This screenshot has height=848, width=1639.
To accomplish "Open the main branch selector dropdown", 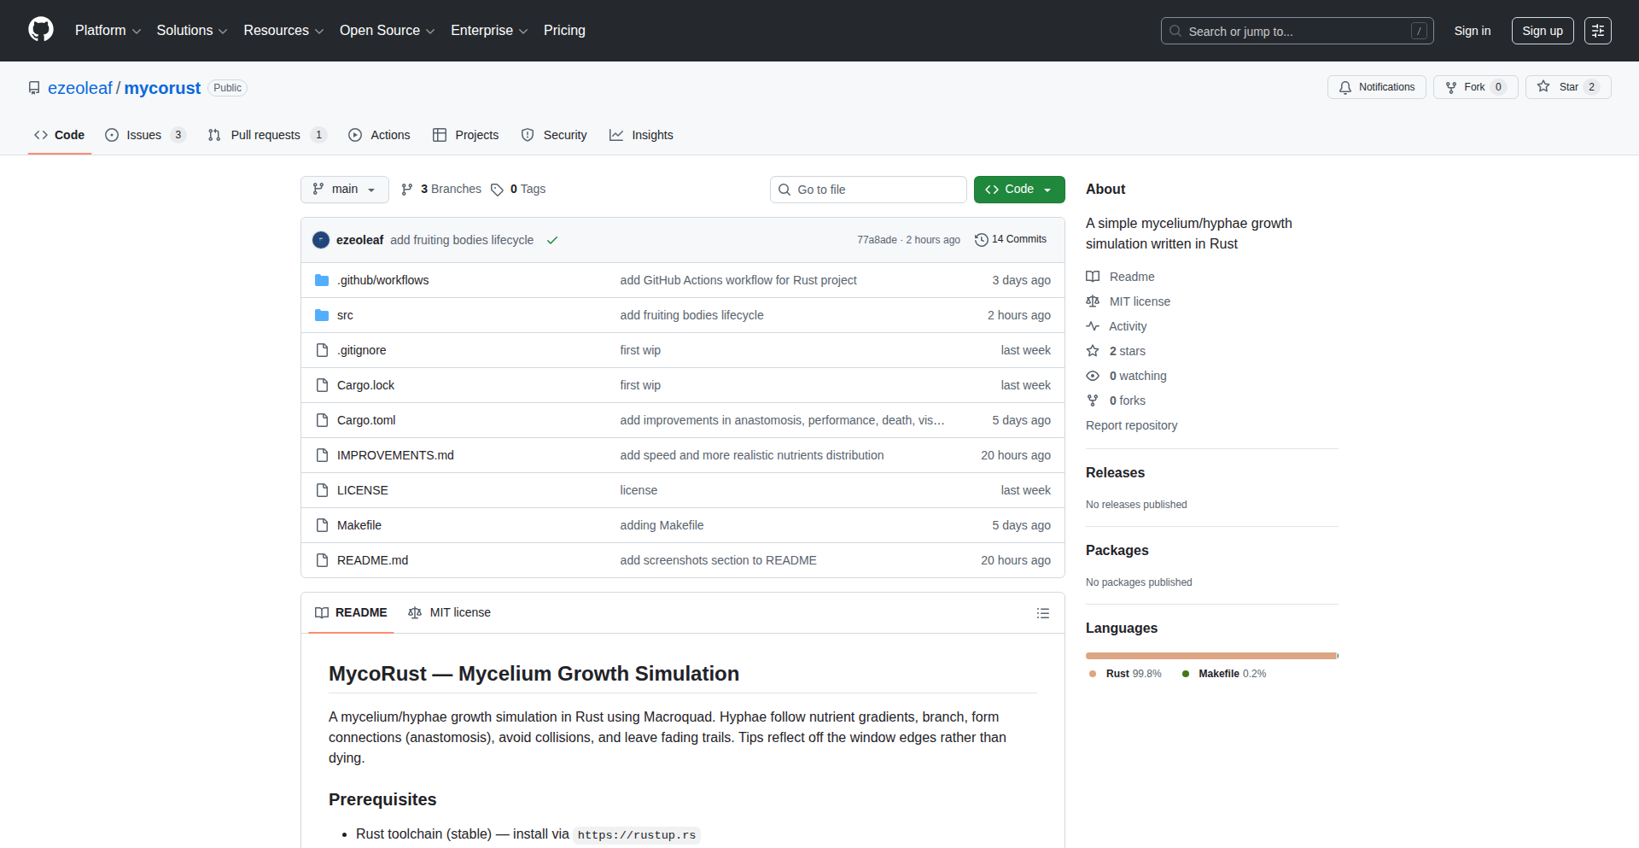I will [344, 190].
